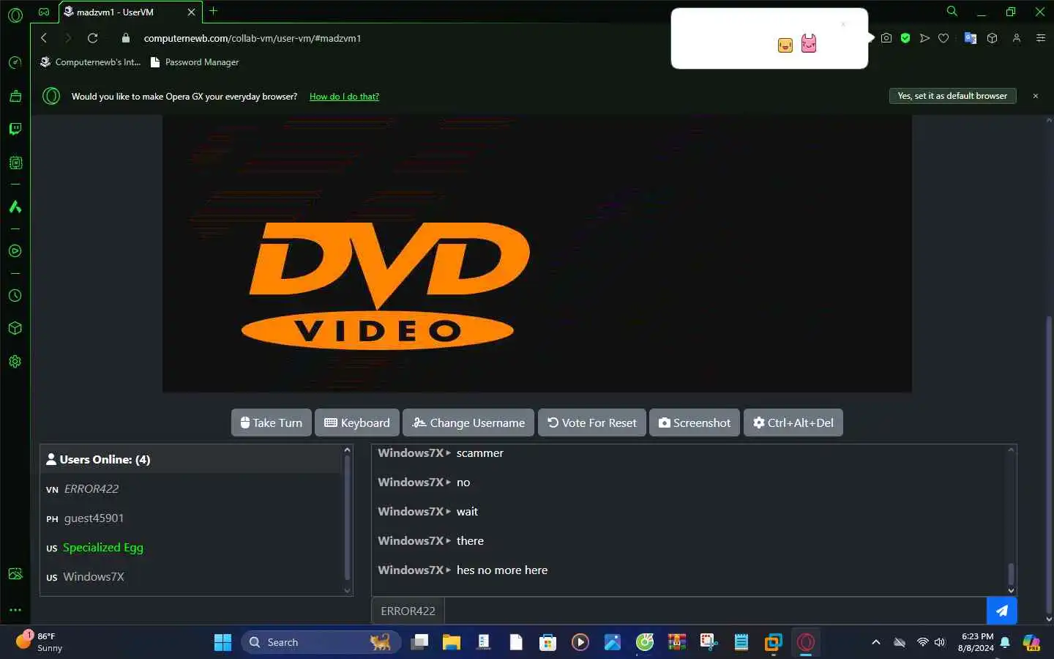Select user Windows7X in the users list

pyautogui.click(x=93, y=577)
